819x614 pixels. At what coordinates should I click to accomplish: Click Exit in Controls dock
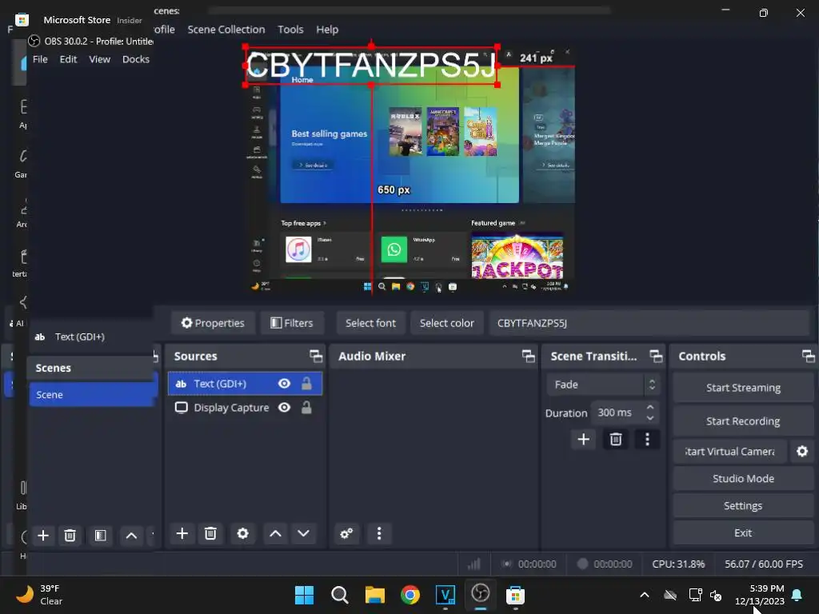743,532
